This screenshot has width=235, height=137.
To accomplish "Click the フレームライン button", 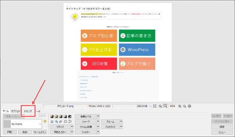I will pos(40,132).
